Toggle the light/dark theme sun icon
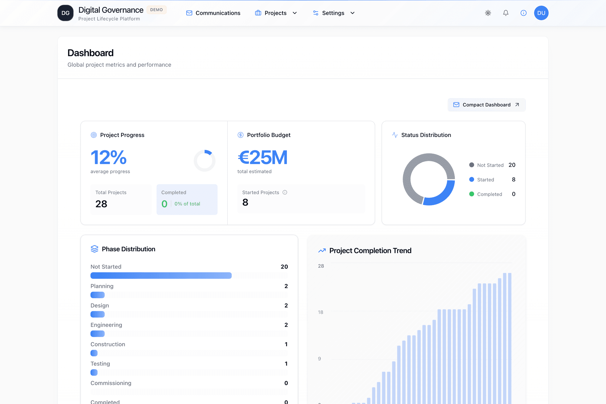The height and width of the screenshot is (404, 606). [x=488, y=13]
